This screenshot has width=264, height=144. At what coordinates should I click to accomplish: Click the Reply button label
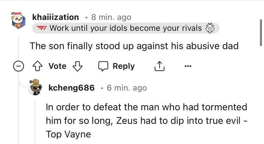[x=124, y=66]
